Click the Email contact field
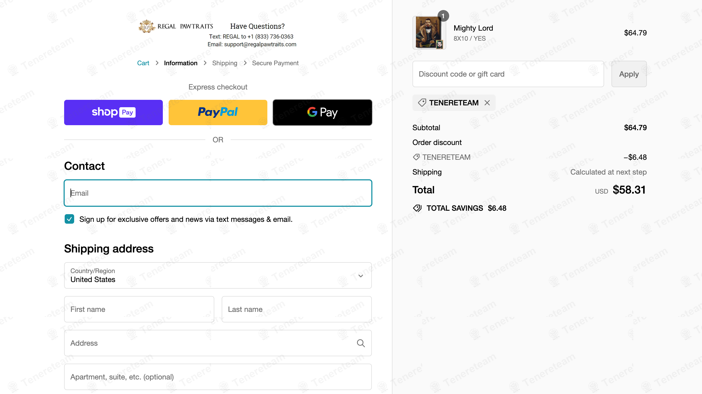This screenshot has width=702, height=394. pos(218,193)
